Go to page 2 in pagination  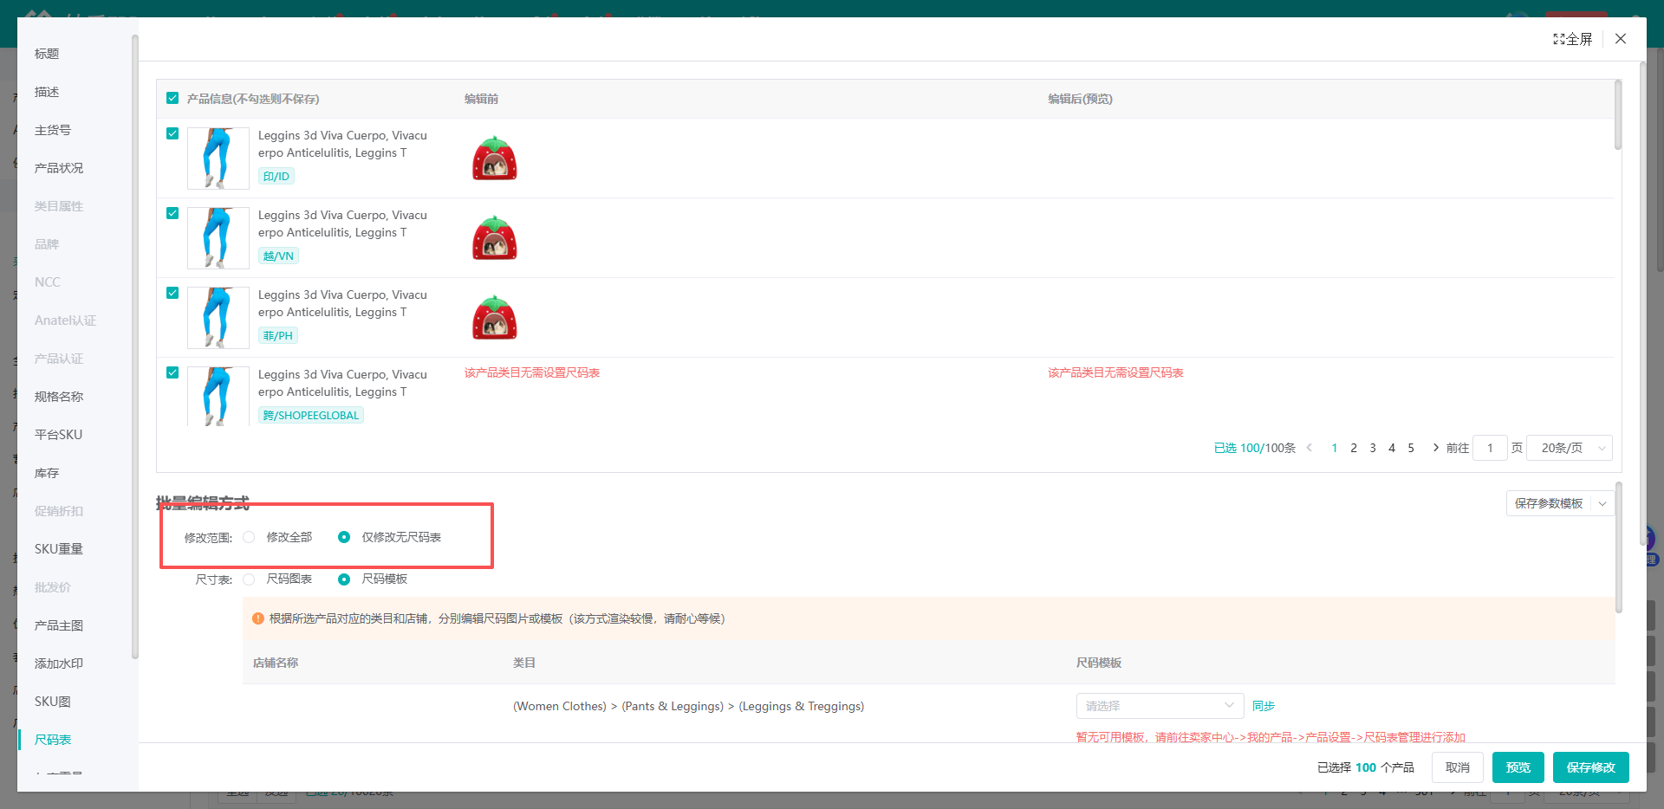tap(1354, 448)
